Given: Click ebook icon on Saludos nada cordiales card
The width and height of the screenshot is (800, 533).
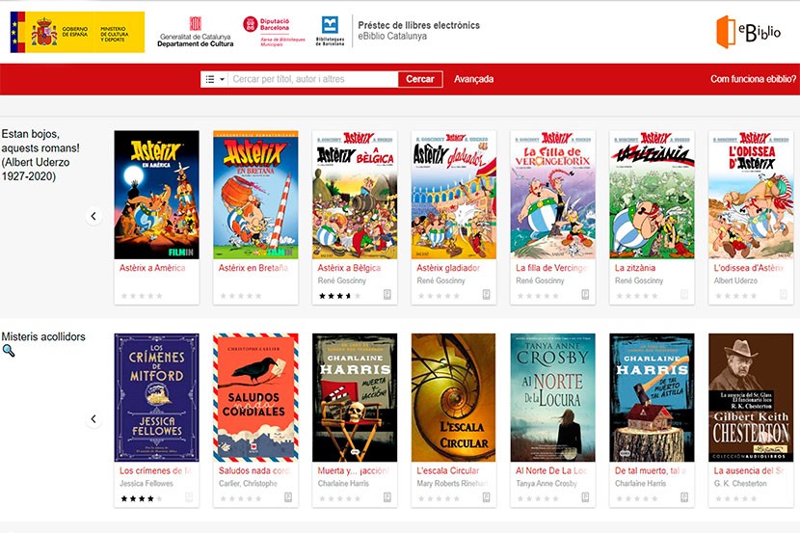Looking at the screenshot, I should [x=288, y=497].
